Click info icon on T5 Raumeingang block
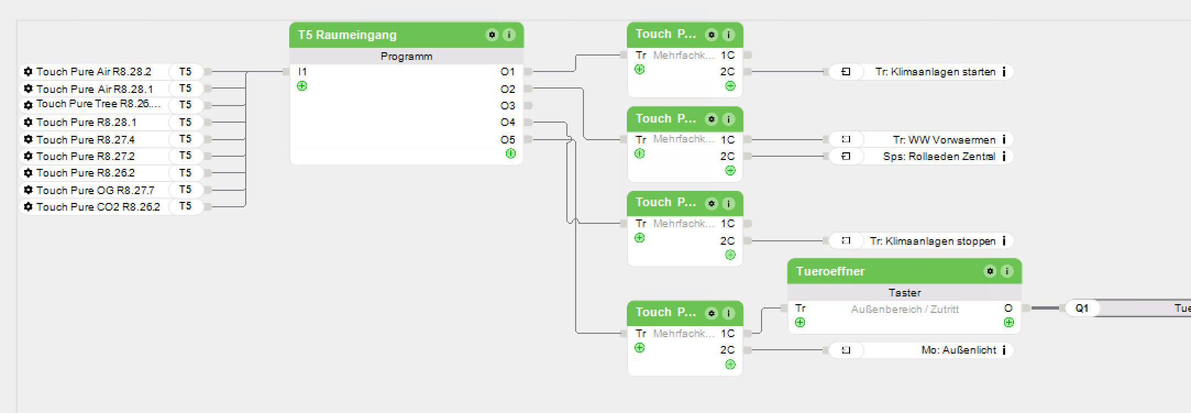The width and height of the screenshot is (1191, 413). click(x=509, y=35)
